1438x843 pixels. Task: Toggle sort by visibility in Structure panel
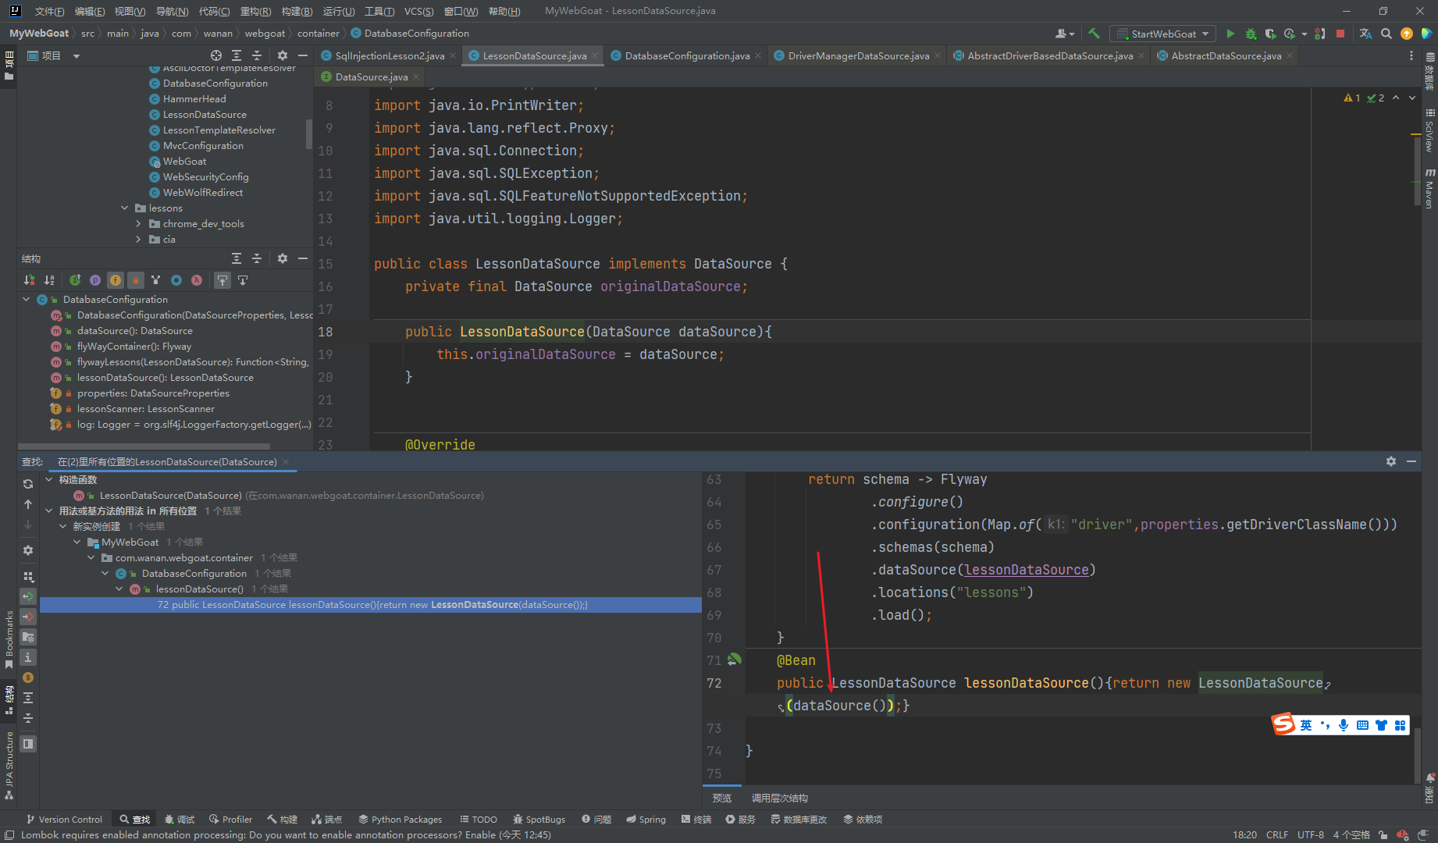30,280
